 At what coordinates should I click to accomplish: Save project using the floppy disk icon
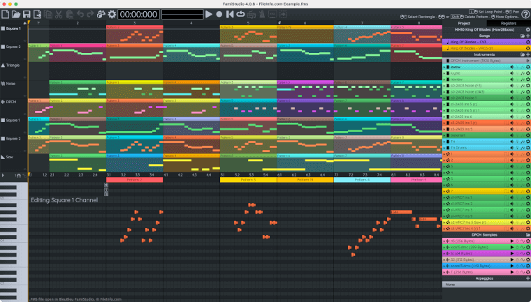click(27, 14)
